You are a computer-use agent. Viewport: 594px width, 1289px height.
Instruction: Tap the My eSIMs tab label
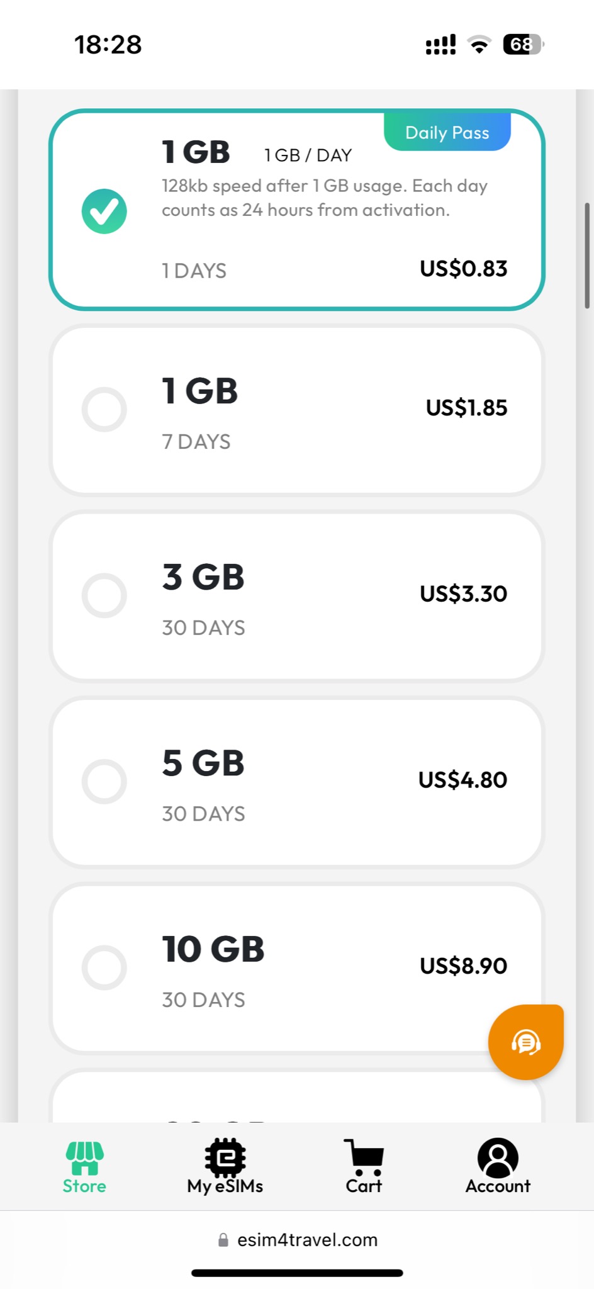click(225, 1186)
